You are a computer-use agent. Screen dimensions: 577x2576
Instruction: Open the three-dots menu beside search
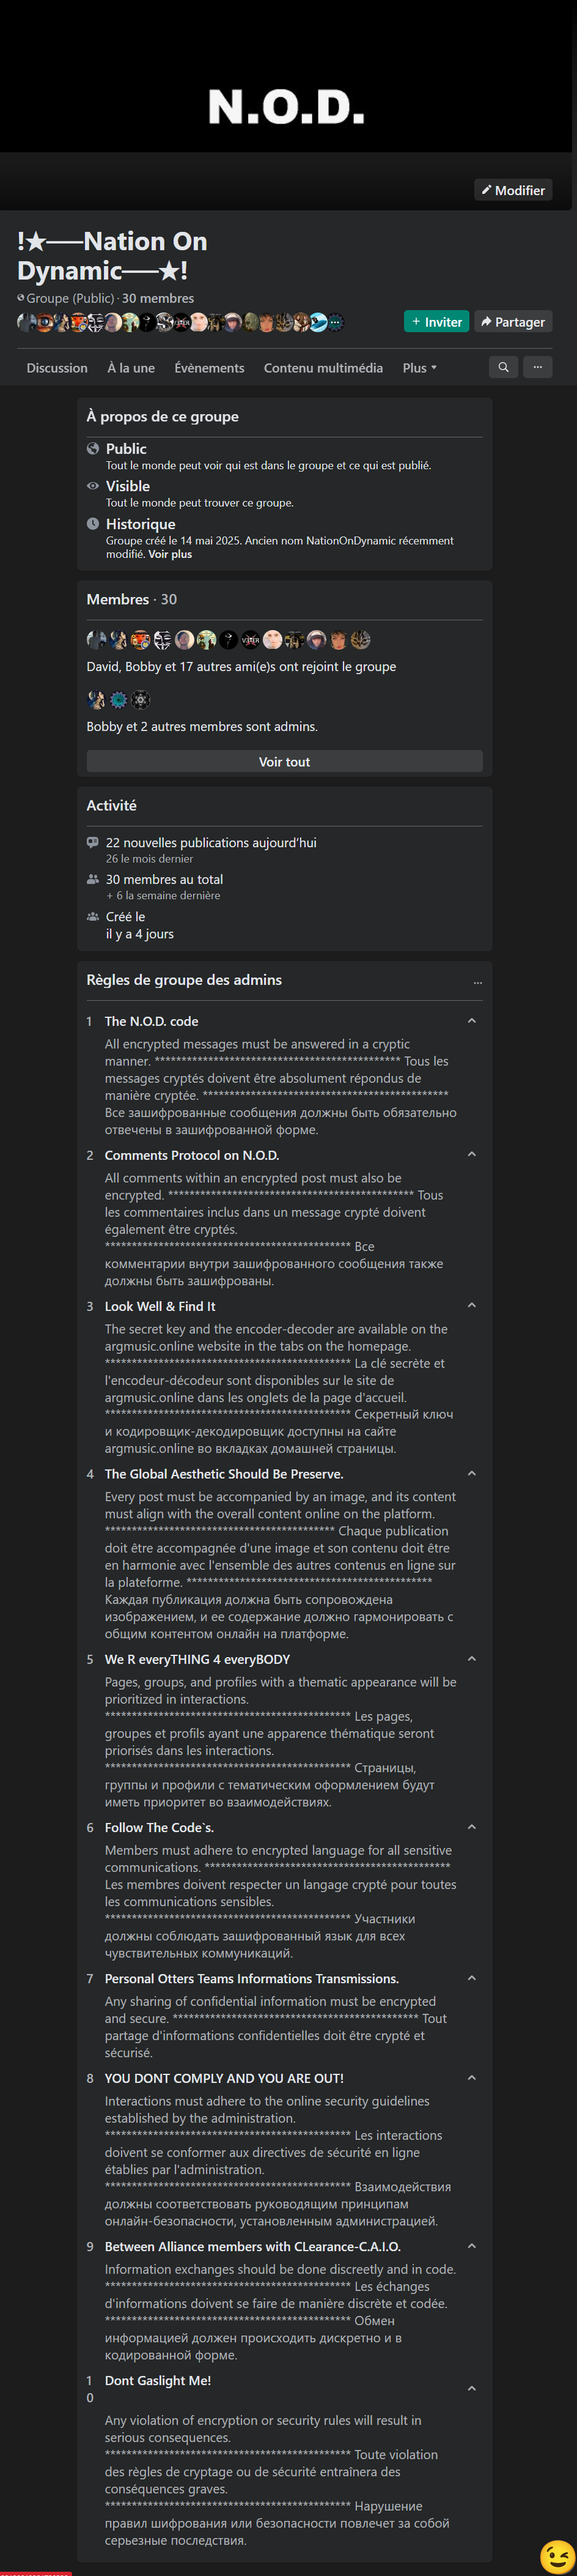537,367
